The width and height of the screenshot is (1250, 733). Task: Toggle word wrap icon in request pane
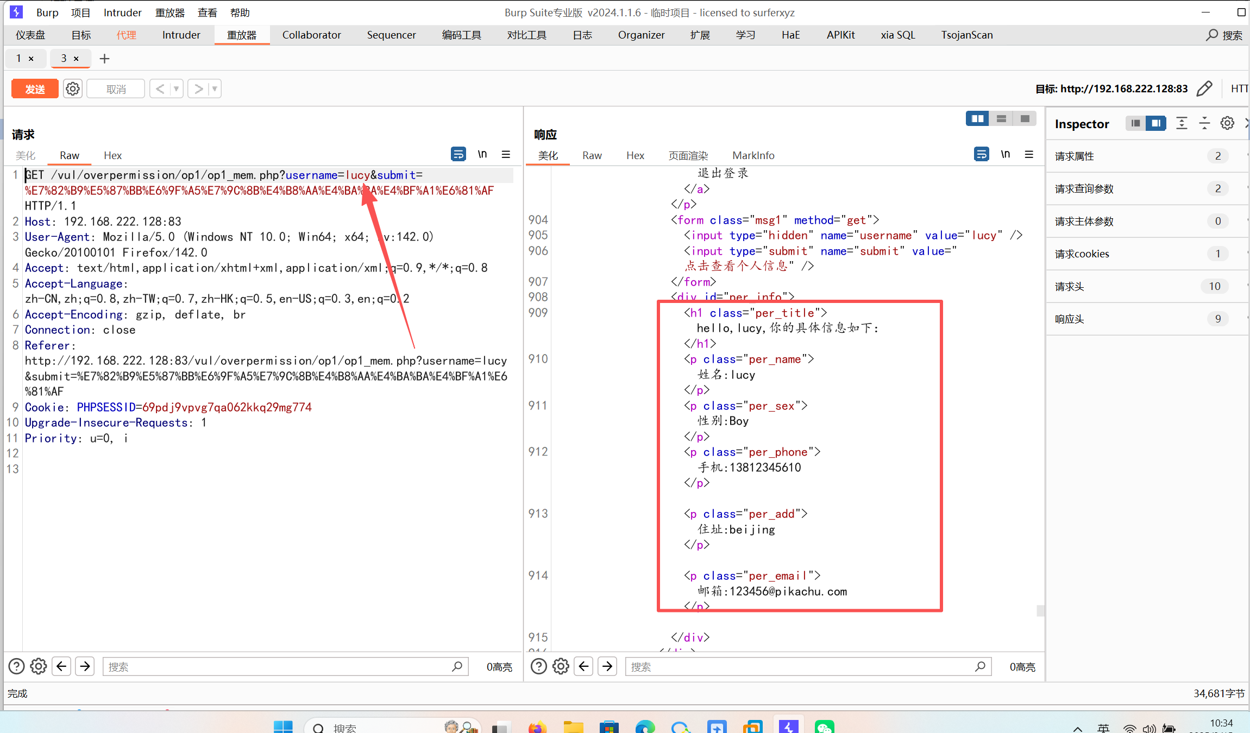[x=458, y=154]
